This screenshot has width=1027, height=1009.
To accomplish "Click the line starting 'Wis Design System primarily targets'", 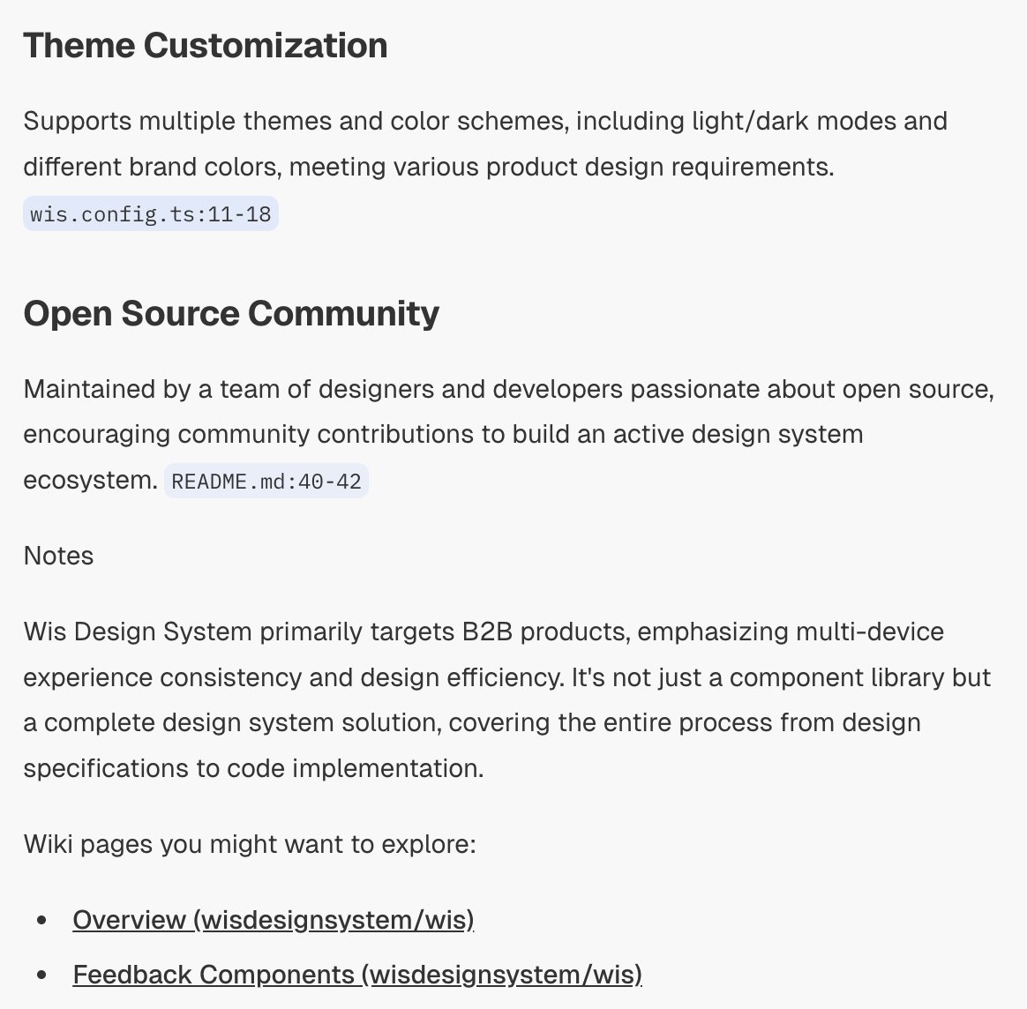I will [484, 632].
